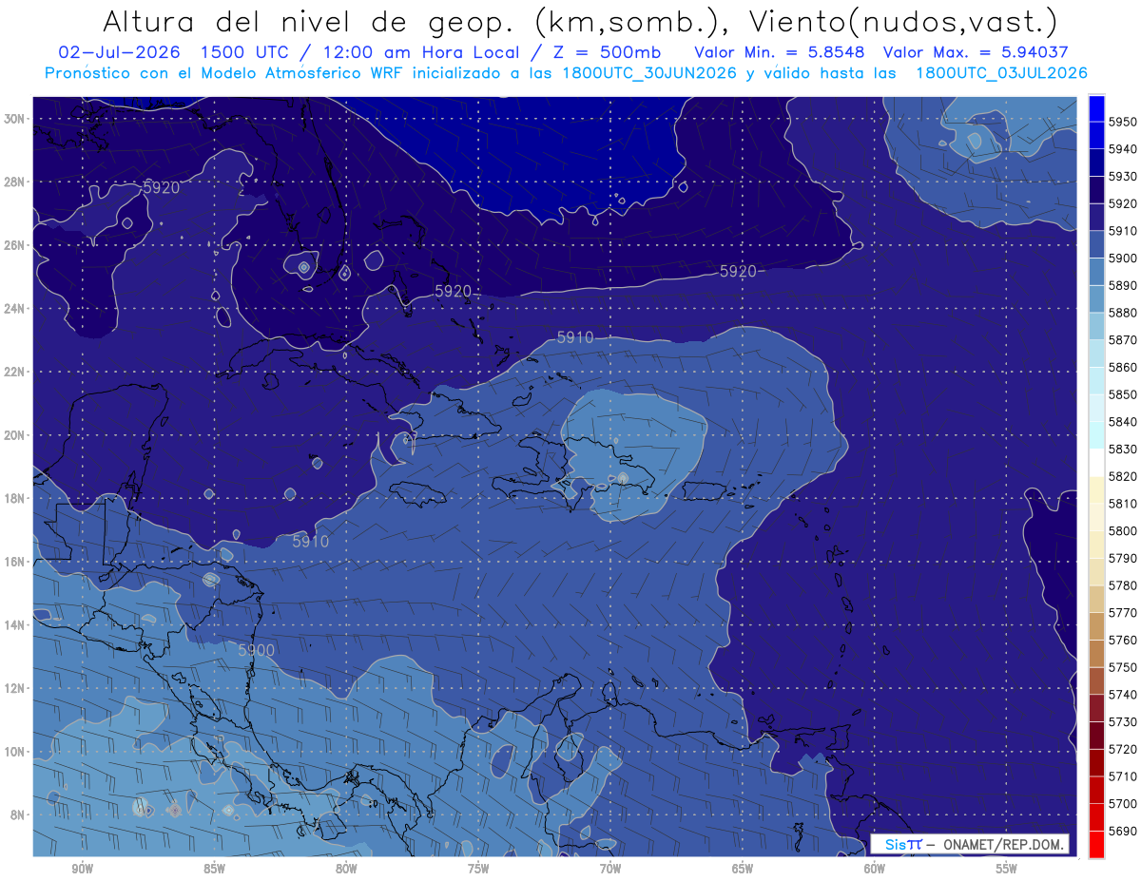Image resolution: width=1141 pixels, height=881 pixels.
Task: Click the '5900' contour label near Central America
Action: coord(257,650)
